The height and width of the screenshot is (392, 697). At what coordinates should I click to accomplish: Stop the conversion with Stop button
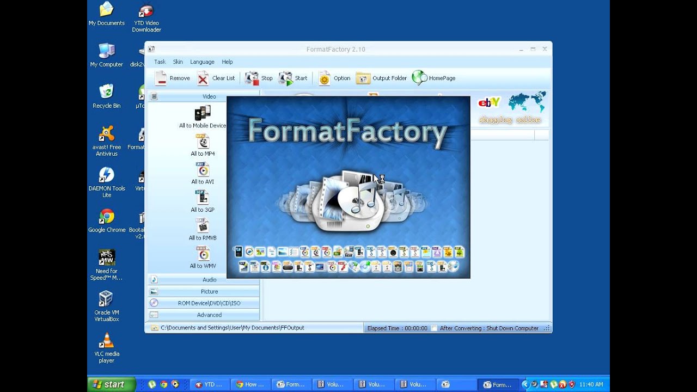click(x=259, y=78)
